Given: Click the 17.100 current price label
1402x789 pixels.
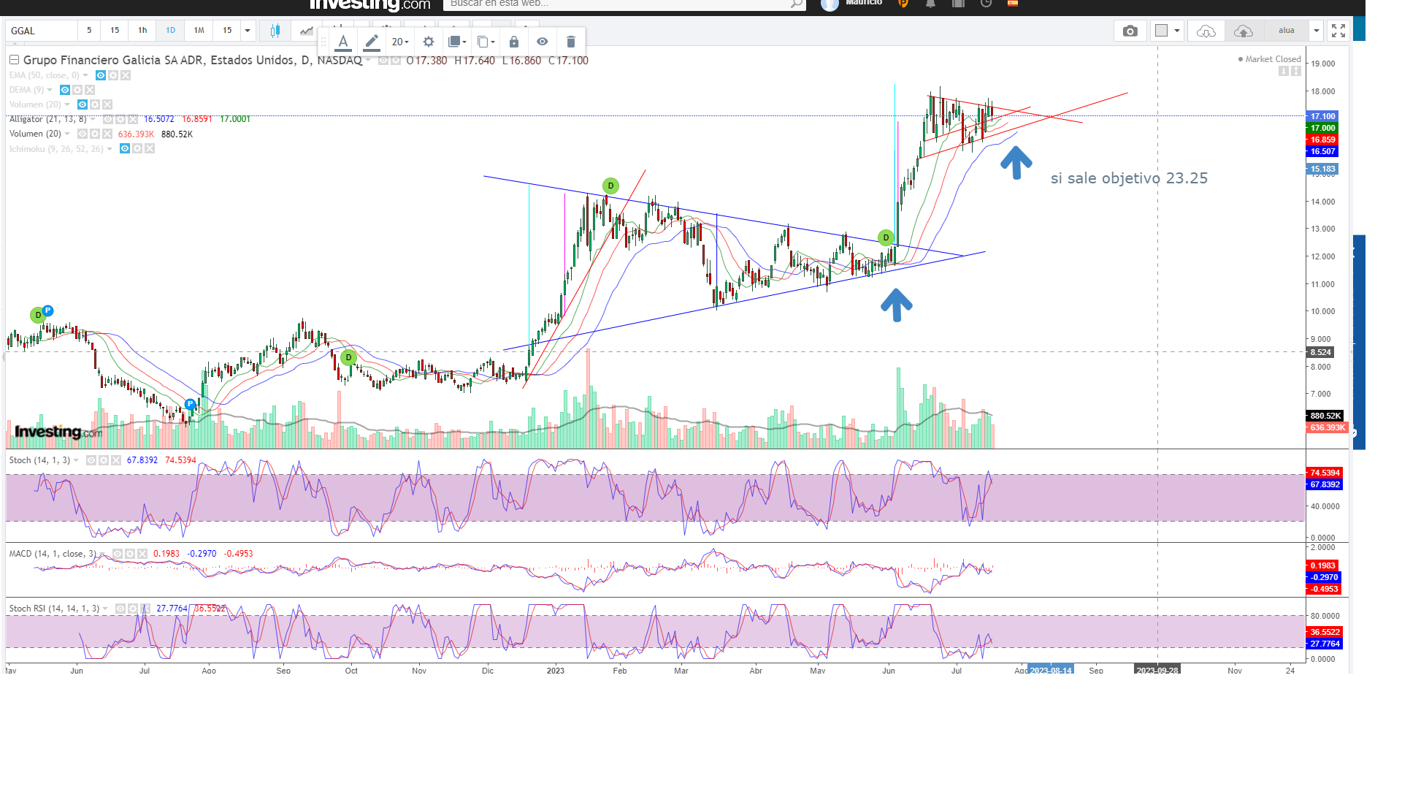Looking at the screenshot, I should click(x=1322, y=116).
